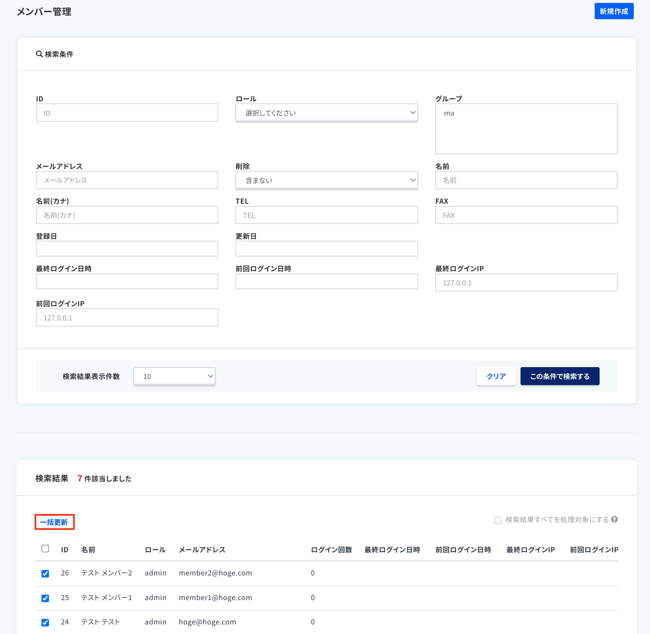Click inside the グループ textarea containing ma
The width and height of the screenshot is (650, 634).
(x=526, y=129)
